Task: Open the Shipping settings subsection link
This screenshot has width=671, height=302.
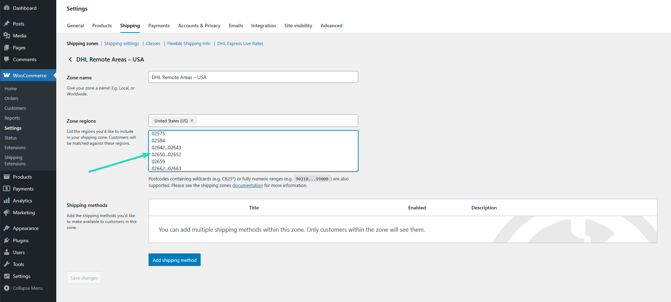Action: point(122,43)
